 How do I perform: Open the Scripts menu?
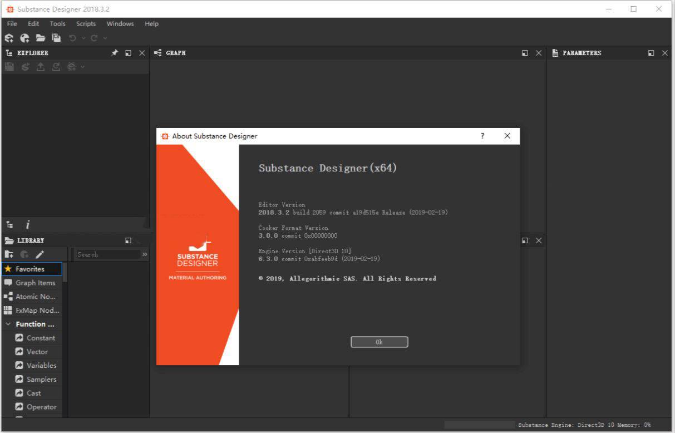click(x=86, y=24)
